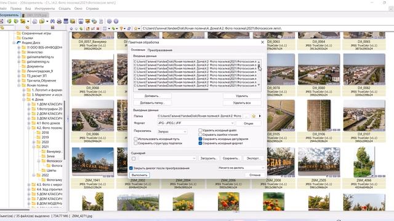Click the red delete icon in the browser toolbar
The width and height of the screenshot is (394, 221).
pyautogui.click(x=98, y=29)
